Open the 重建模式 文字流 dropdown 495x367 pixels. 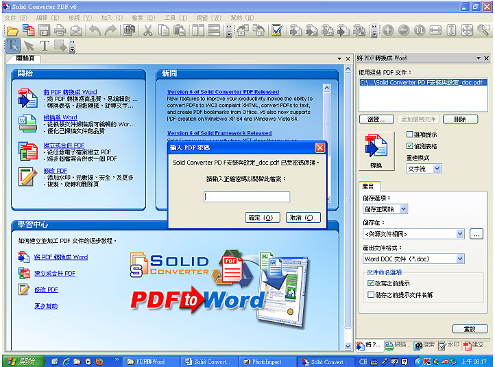pos(437,169)
